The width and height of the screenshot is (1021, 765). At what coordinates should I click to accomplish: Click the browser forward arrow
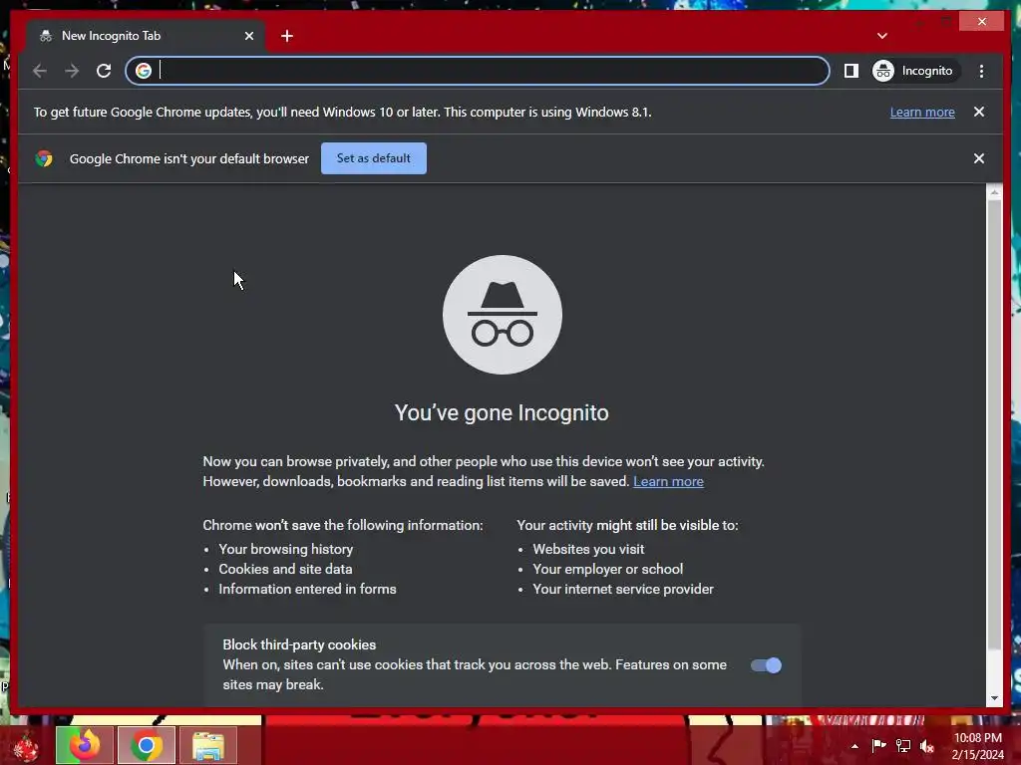(x=72, y=71)
